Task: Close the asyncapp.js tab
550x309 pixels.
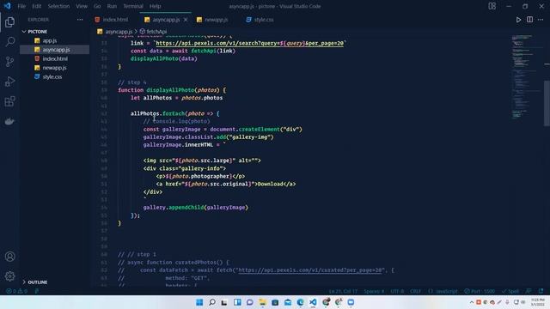Action: [186, 20]
